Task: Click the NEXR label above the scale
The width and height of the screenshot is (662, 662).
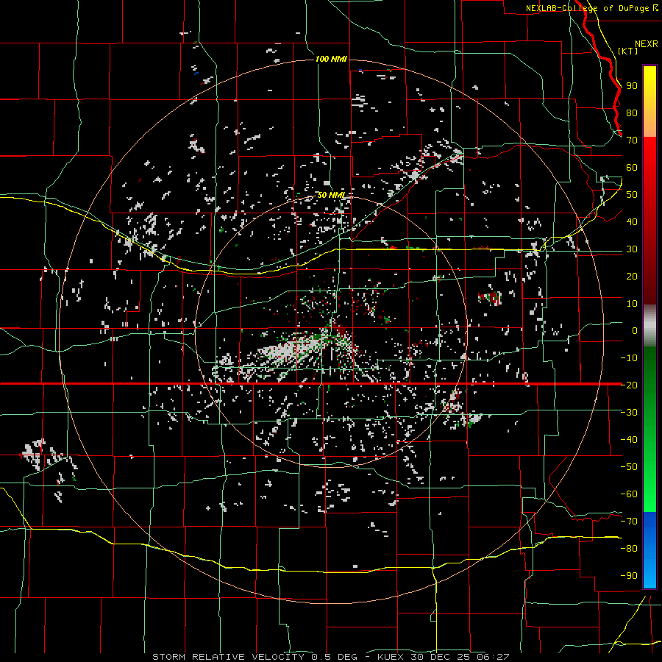Action: [646, 44]
